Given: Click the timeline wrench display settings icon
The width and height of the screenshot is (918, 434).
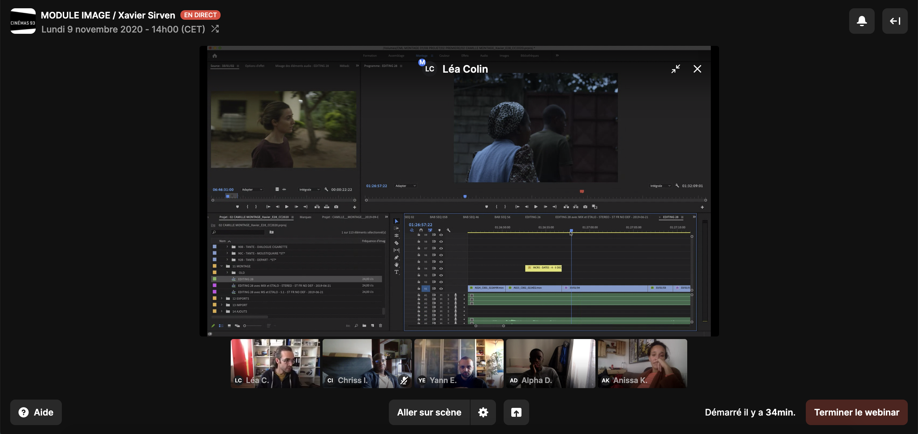Looking at the screenshot, I should tap(449, 230).
